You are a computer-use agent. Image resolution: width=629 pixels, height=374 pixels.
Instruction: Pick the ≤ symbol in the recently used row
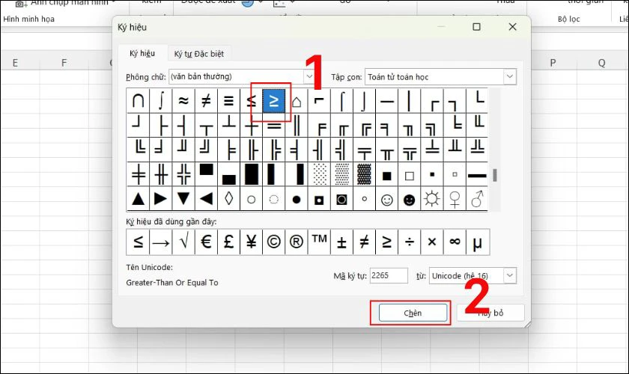click(x=138, y=242)
